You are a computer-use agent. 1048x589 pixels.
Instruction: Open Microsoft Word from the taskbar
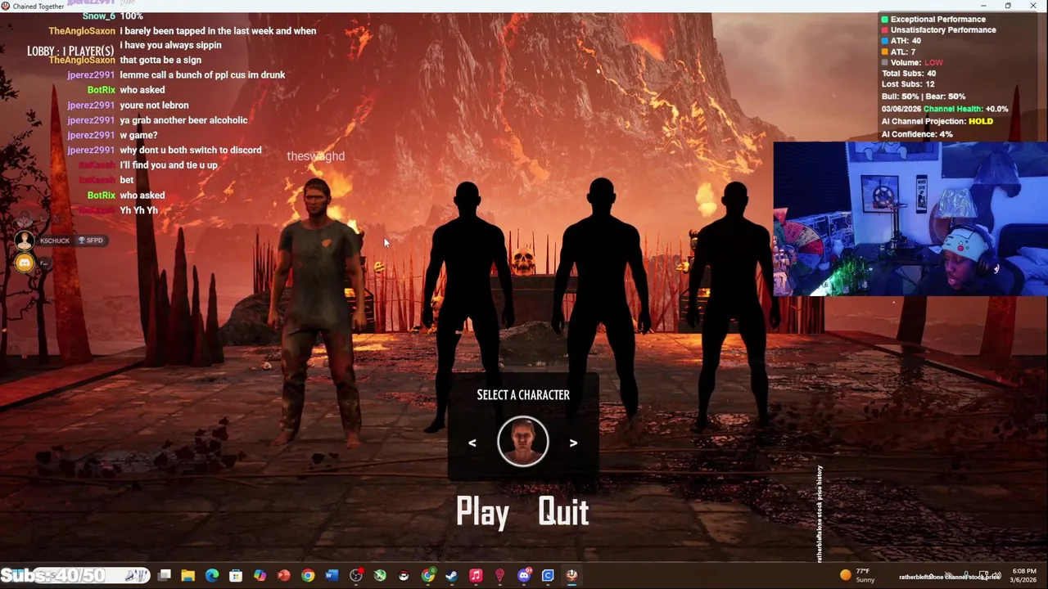click(x=332, y=576)
